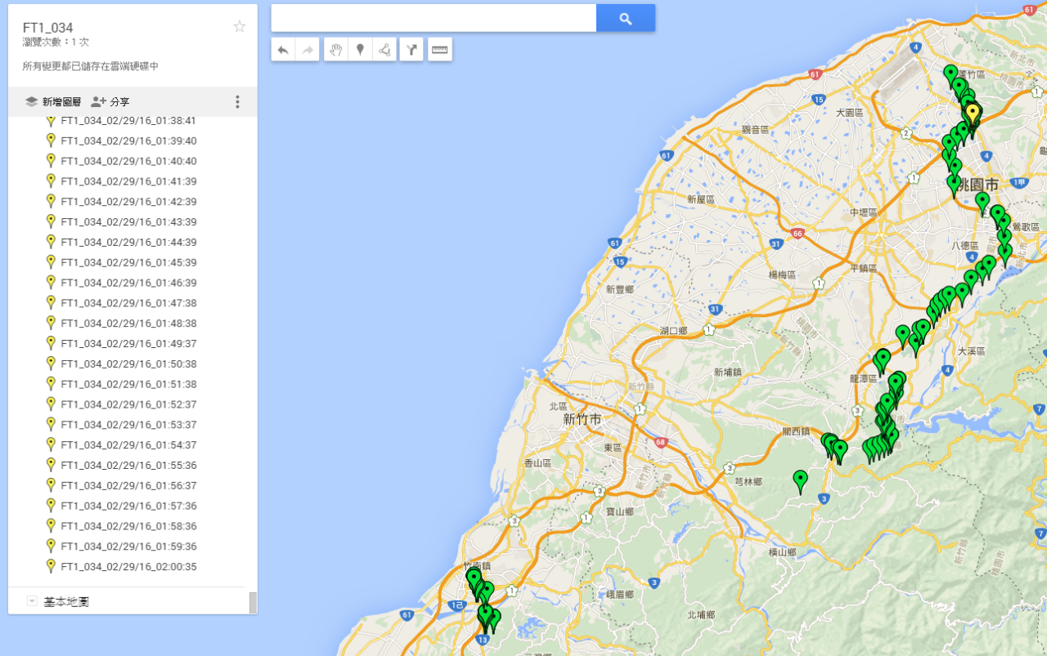
Task: Click the FT1_034 map title
Action: coord(47,28)
